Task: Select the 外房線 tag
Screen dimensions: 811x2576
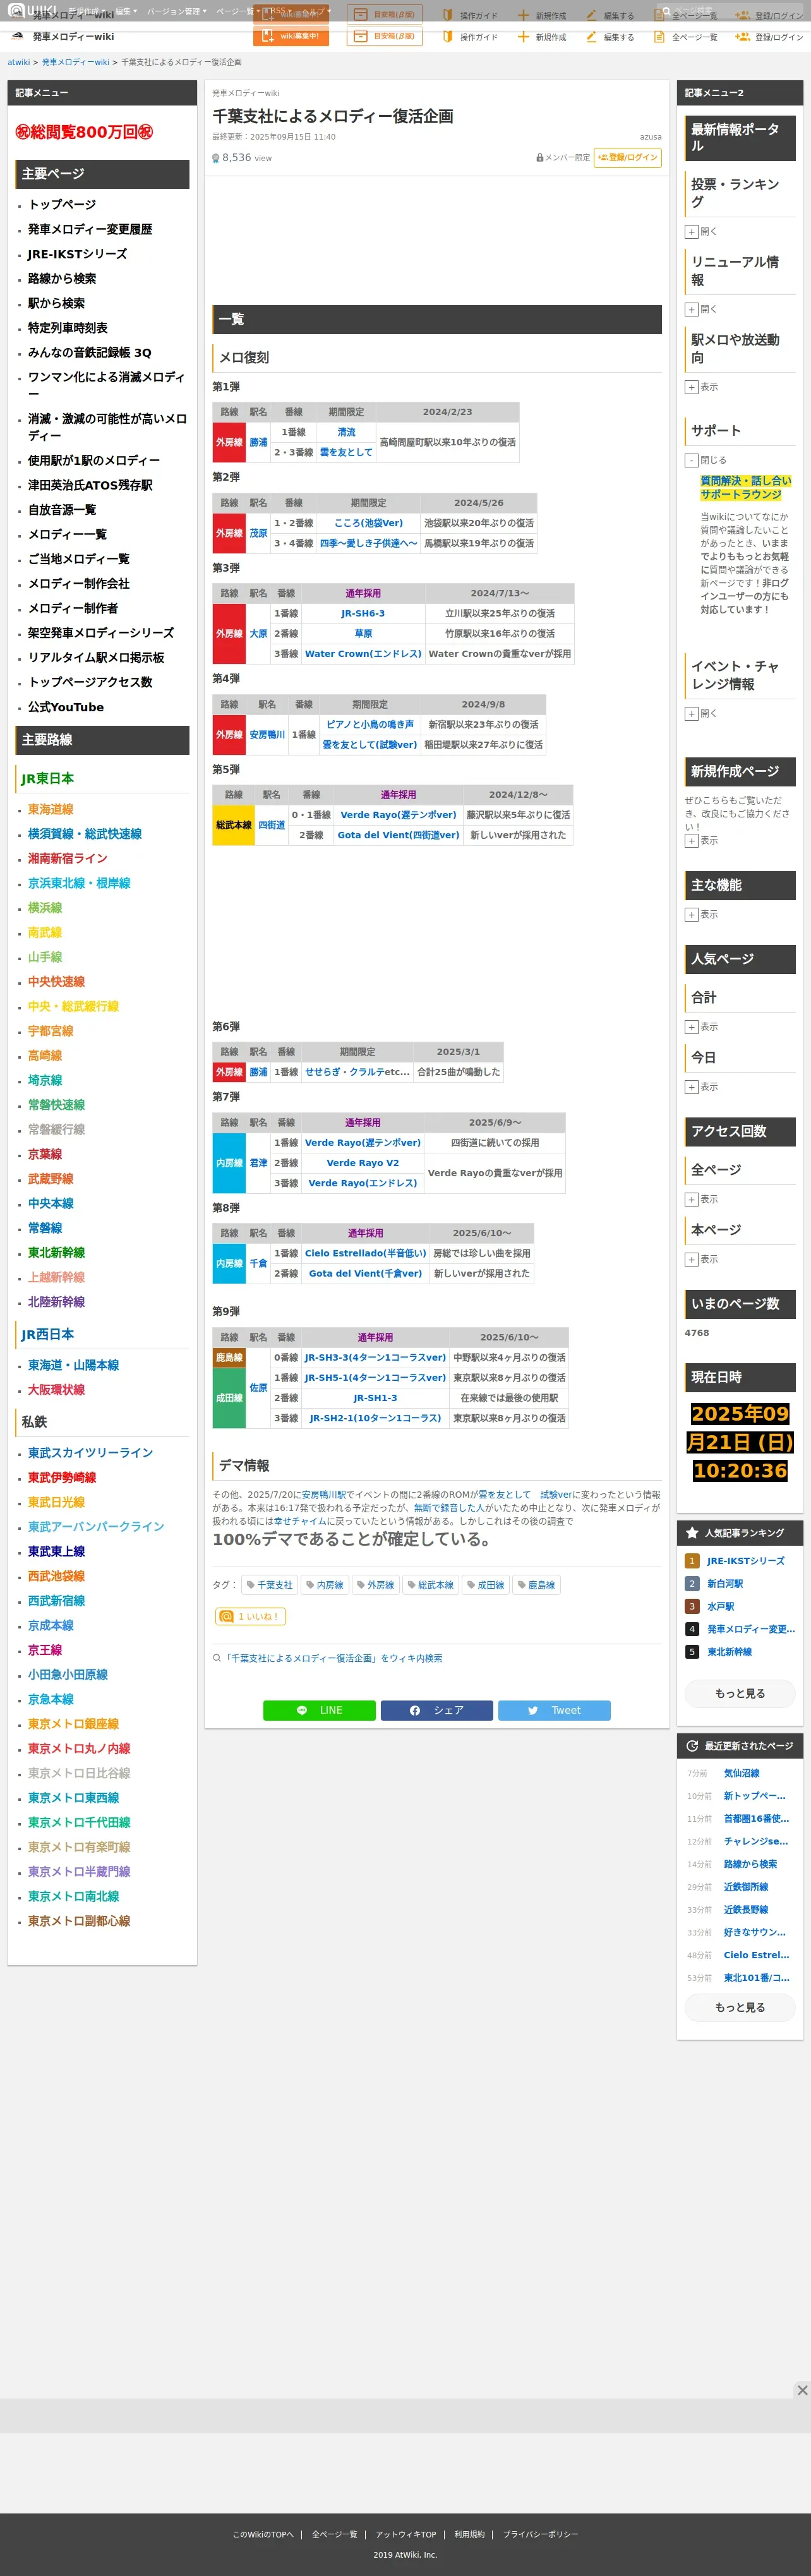Action: click(375, 1585)
